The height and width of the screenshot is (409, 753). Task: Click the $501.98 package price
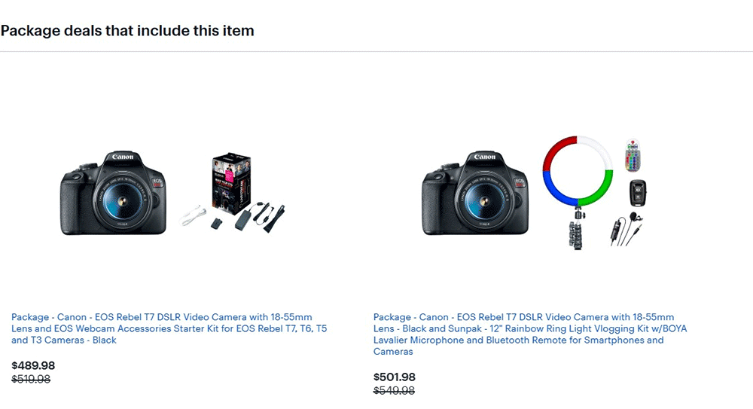(395, 377)
